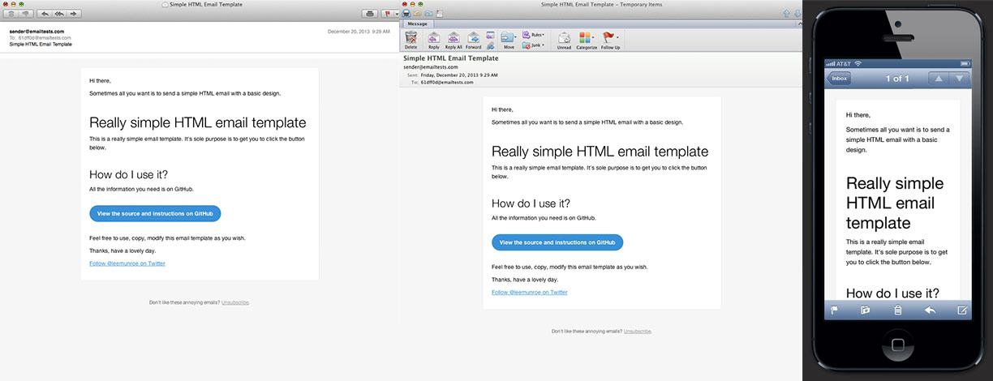Image resolution: width=993 pixels, height=381 pixels.
Task: Click the print icon in Outlook quick toolbar
Action: click(x=406, y=14)
